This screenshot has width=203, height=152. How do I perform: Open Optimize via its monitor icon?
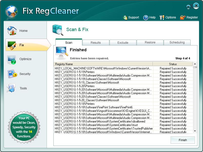tap(12, 59)
